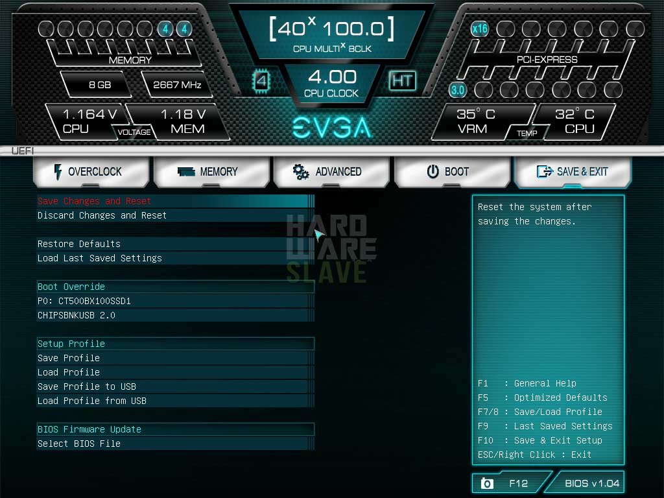Select Discard Changes and Reset
The width and height of the screenshot is (664, 498).
click(175, 215)
